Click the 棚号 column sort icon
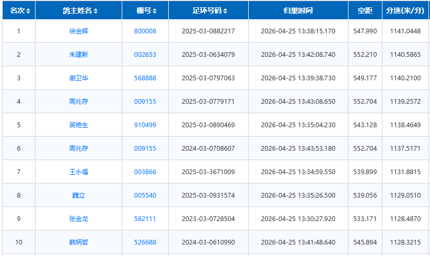This screenshot has height=256, width=430. pyautogui.click(x=155, y=11)
